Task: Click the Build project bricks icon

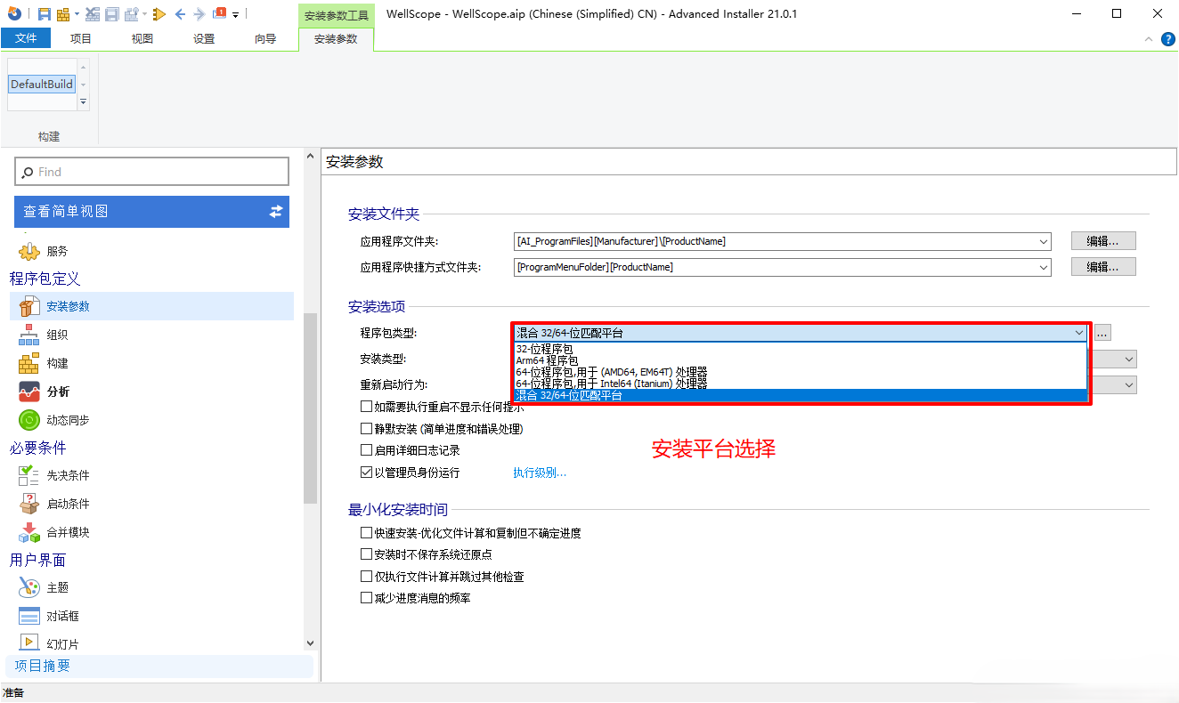Action: 63,14
